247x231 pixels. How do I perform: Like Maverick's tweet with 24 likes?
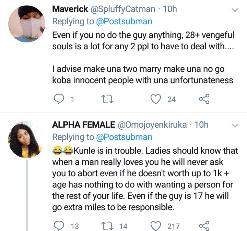pos(156,99)
